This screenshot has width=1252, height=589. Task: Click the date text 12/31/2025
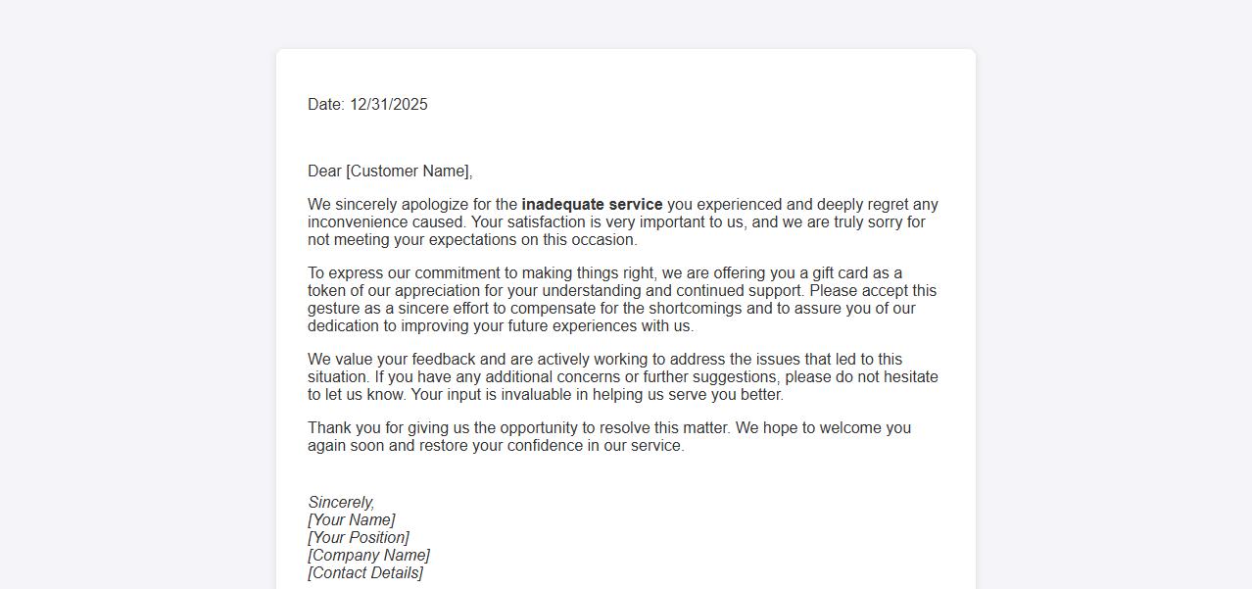coord(388,105)
